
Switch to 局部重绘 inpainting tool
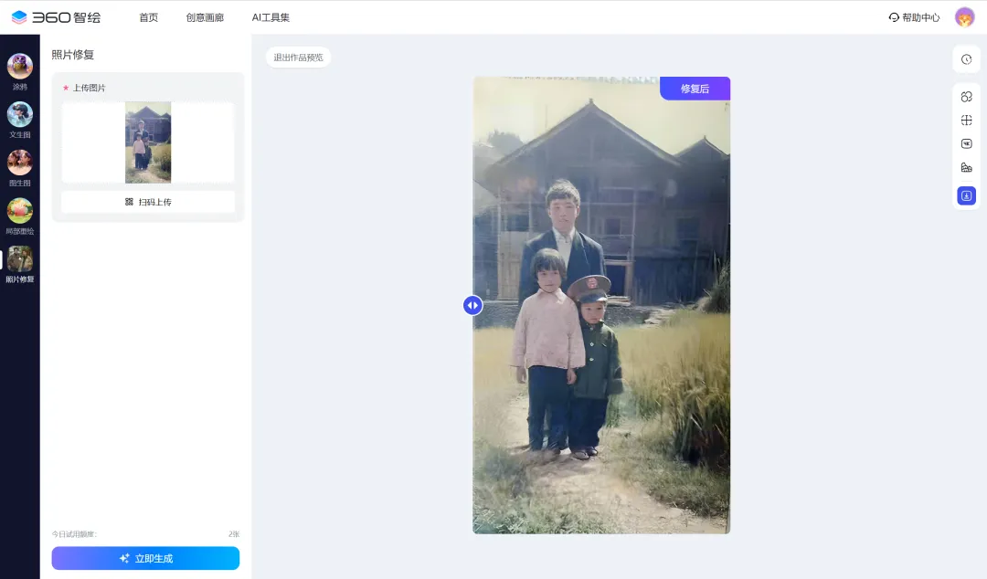coord(19,212)
